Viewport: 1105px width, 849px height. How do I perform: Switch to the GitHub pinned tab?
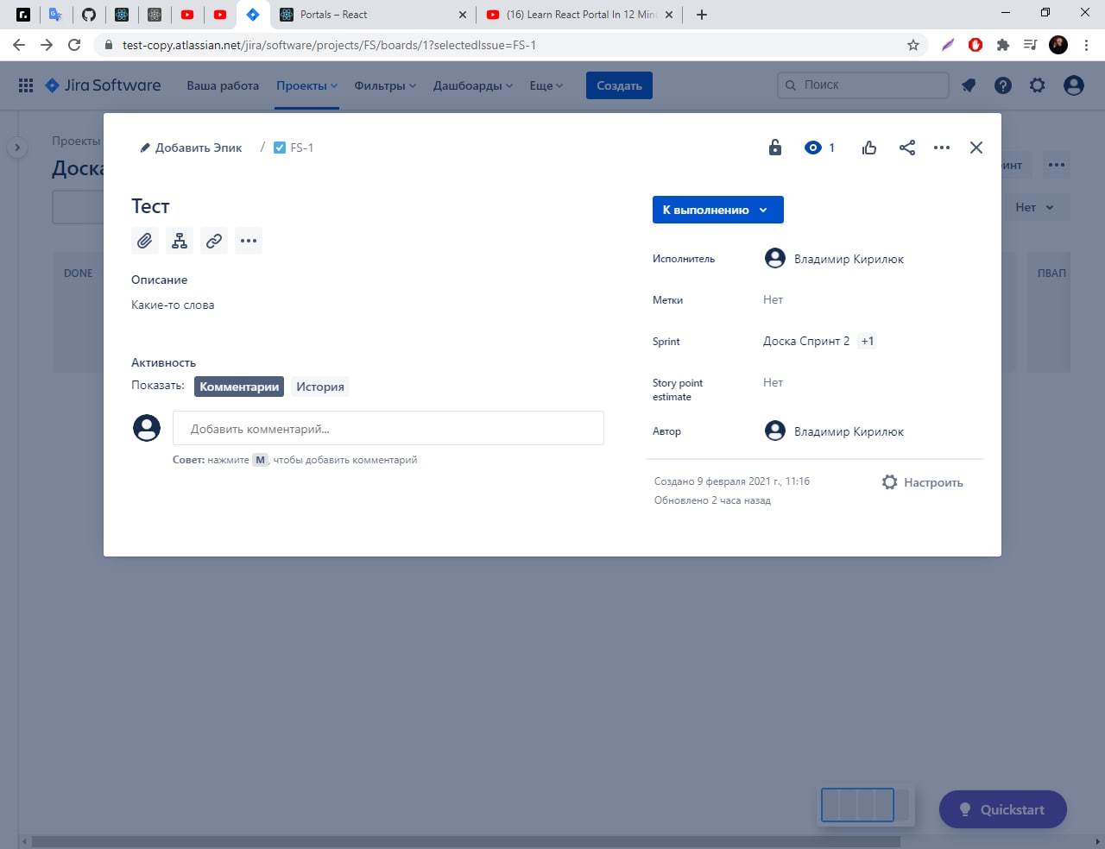click(x=89, y=15)
